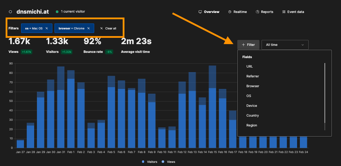This screenshot has height=166, width=341.
Task: Select Country as a filter field
Action: [x=252, y=116]
